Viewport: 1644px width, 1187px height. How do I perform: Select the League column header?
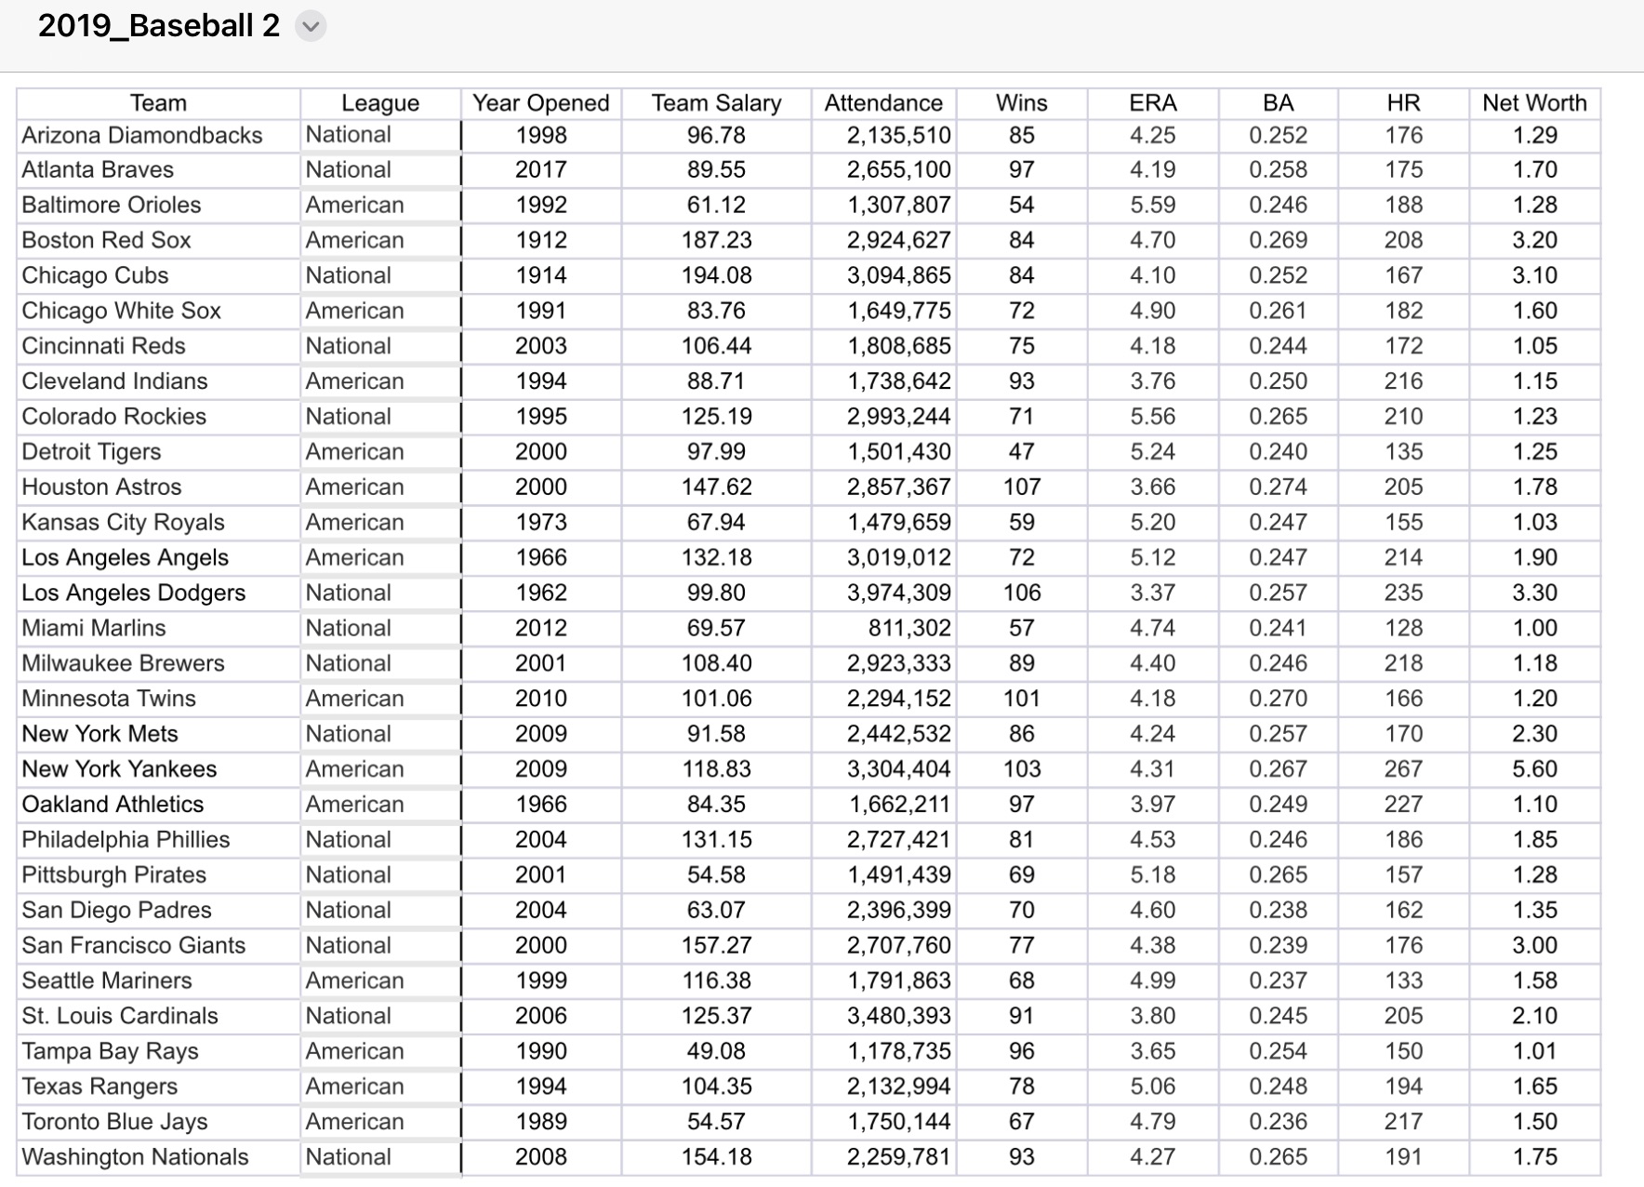(x=380, y=103)
